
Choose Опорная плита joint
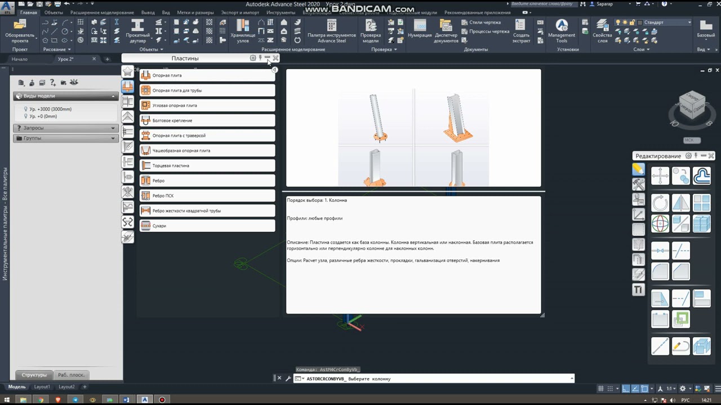(207, 75)
